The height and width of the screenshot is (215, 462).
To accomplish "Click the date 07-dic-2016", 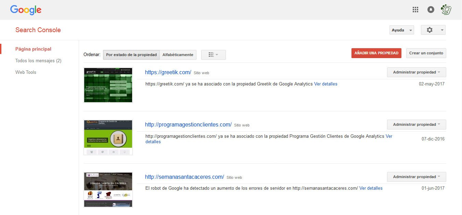I will point(433,139).
